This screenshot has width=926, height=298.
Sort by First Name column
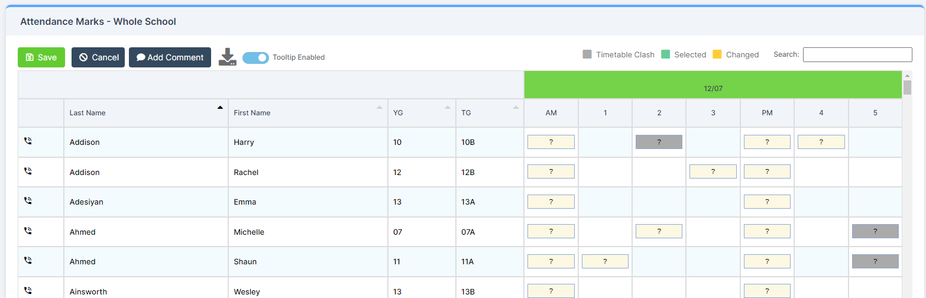tap(308, 113)
